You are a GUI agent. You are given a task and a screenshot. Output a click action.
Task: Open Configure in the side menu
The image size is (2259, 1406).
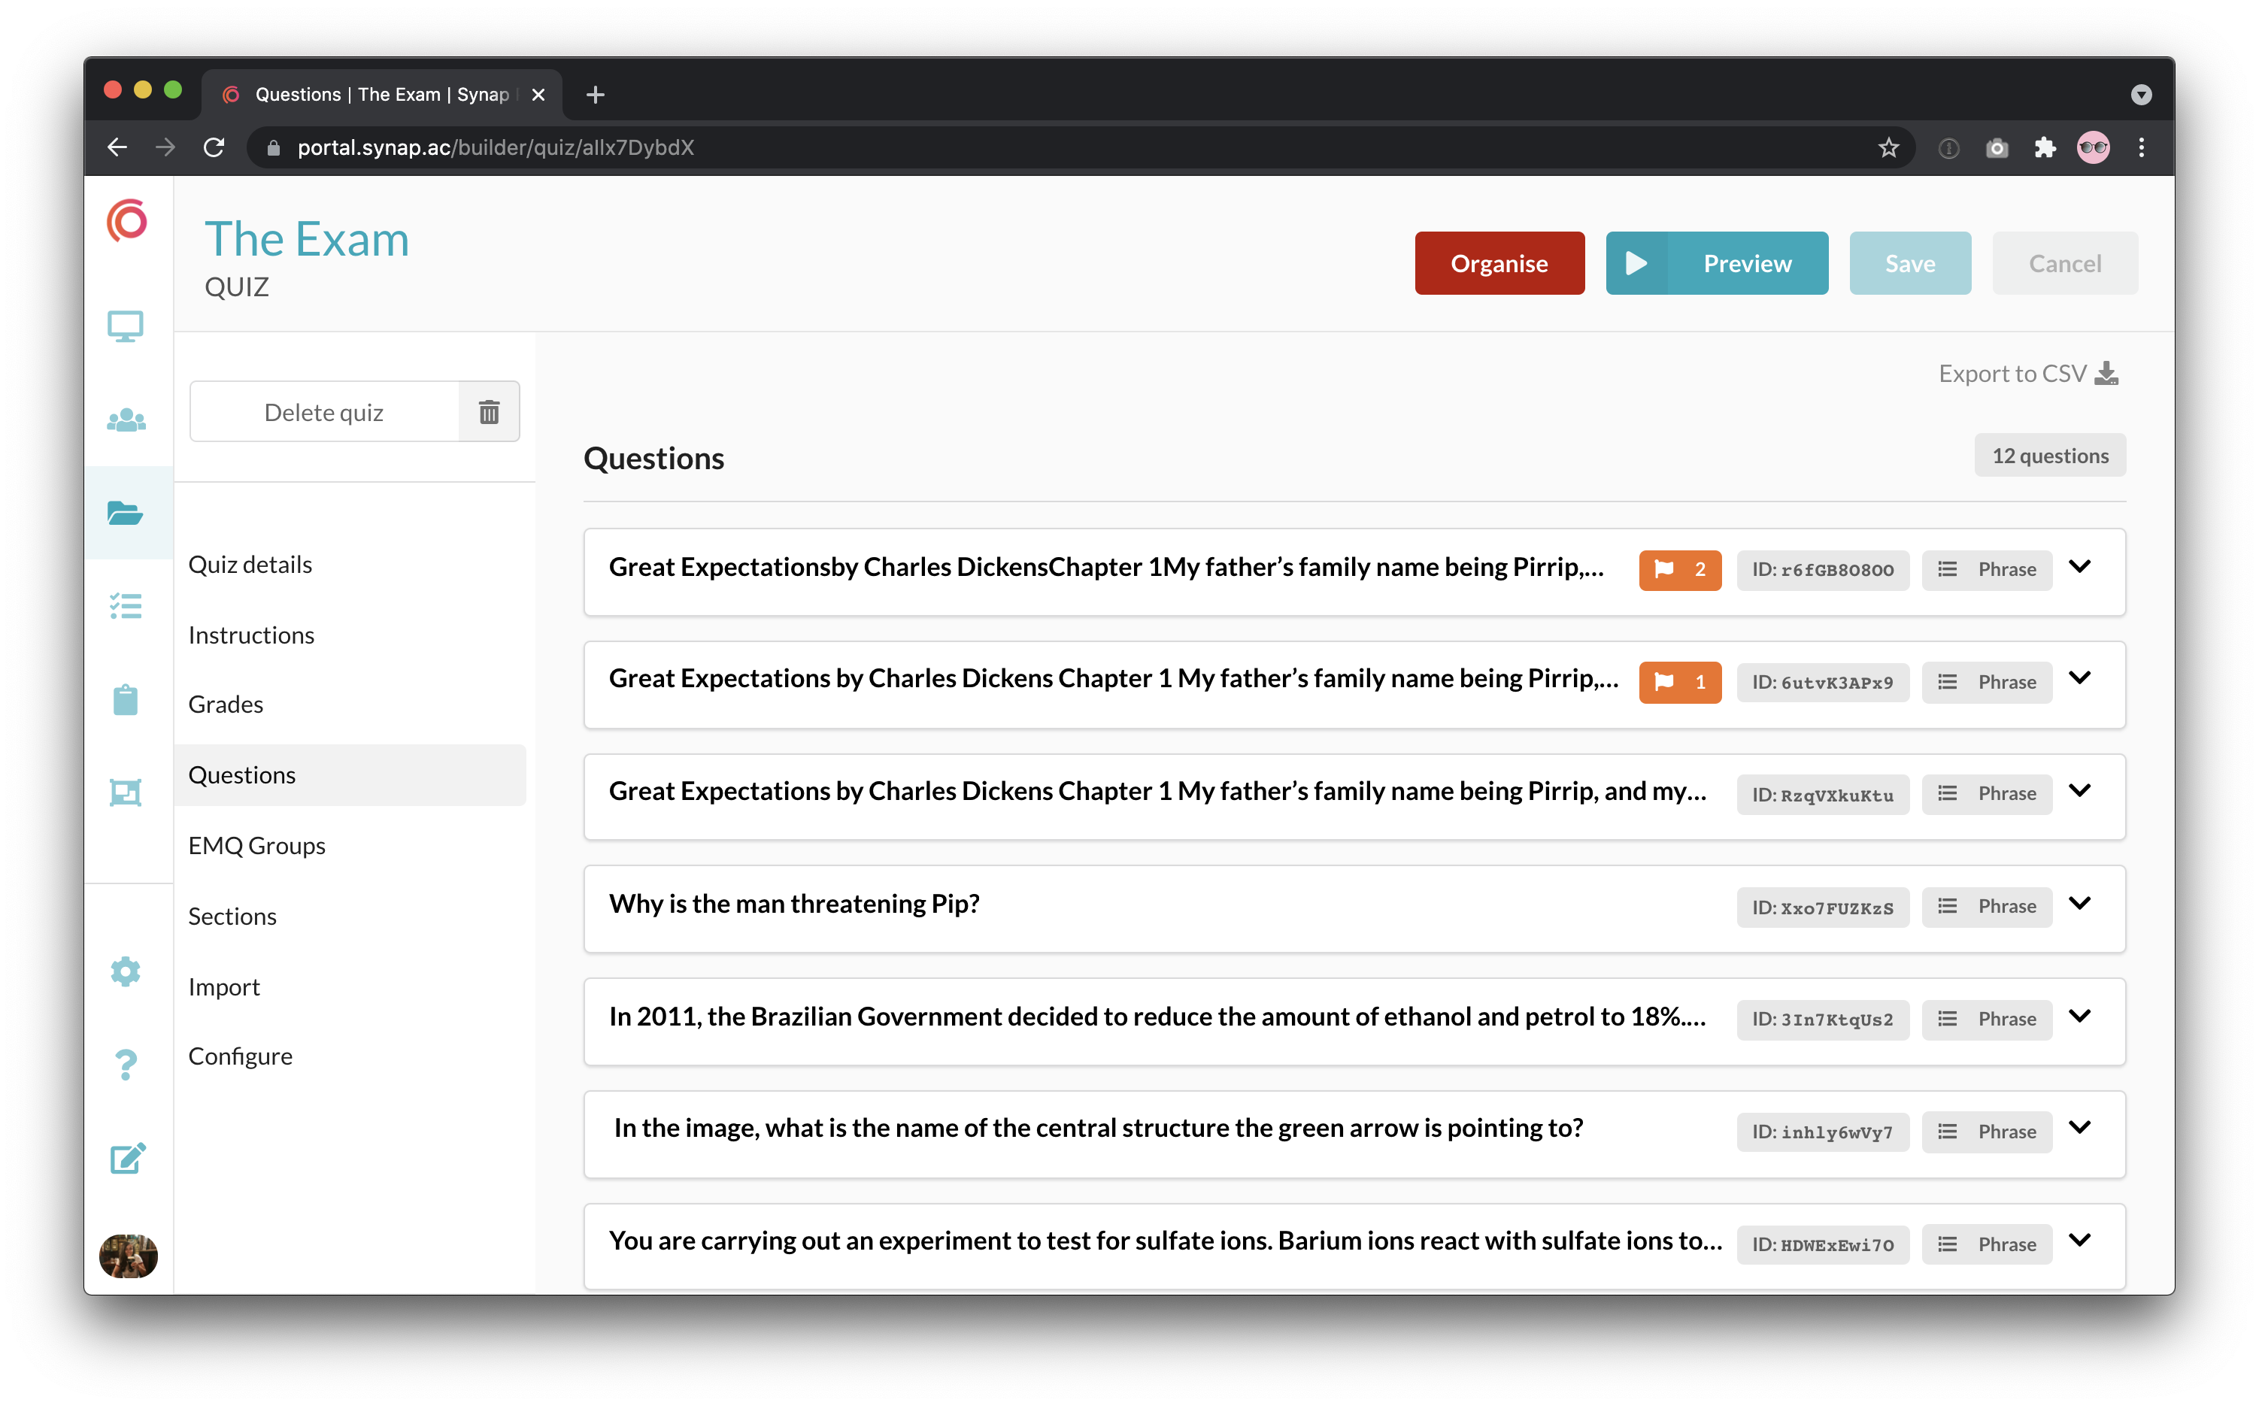click(240, 1056)
